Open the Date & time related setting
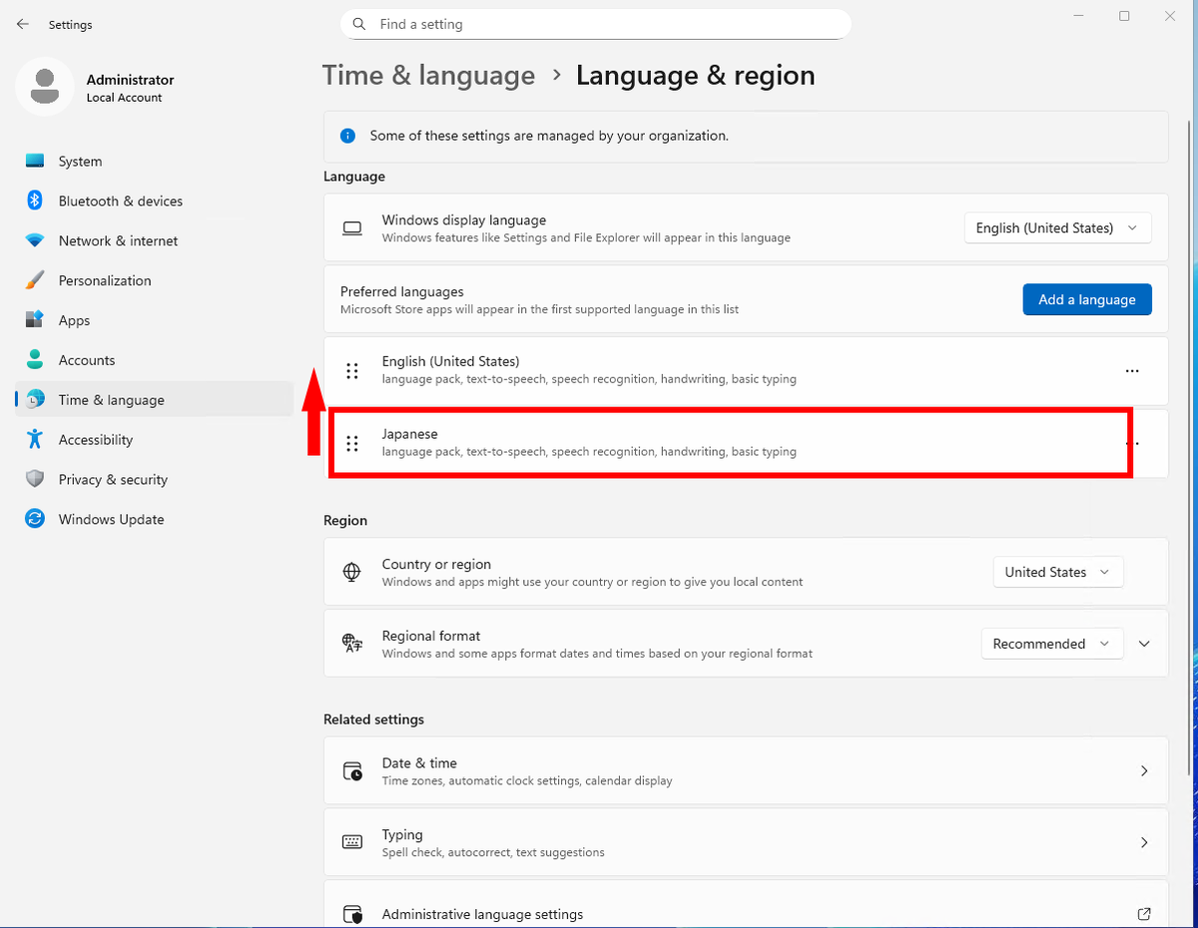 (x=746, y=770)
